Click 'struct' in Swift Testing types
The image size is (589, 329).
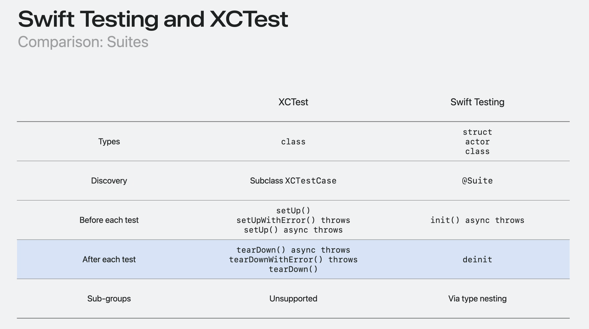[x=477, y=132]
